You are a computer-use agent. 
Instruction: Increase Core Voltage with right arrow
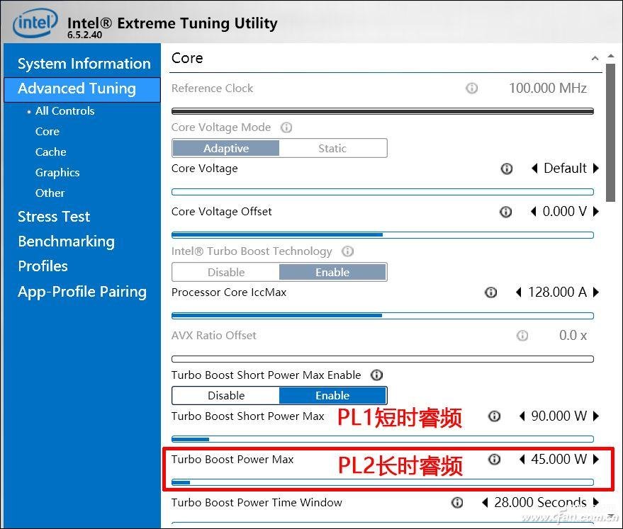pos(595,169)
